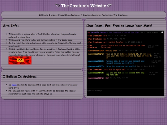Click username 'Anonymous#5478' in chat
This screenshot has width=167, height=125.
point(96,73)
